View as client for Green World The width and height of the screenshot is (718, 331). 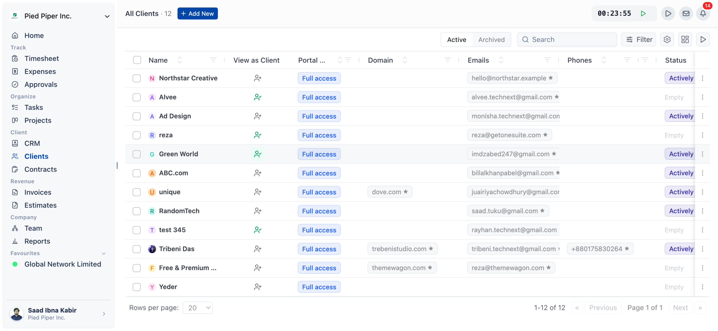click(x=257, y=154)
